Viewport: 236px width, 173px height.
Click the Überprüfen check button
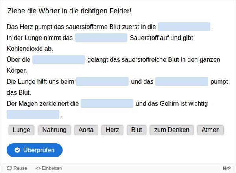click(35, 150)
